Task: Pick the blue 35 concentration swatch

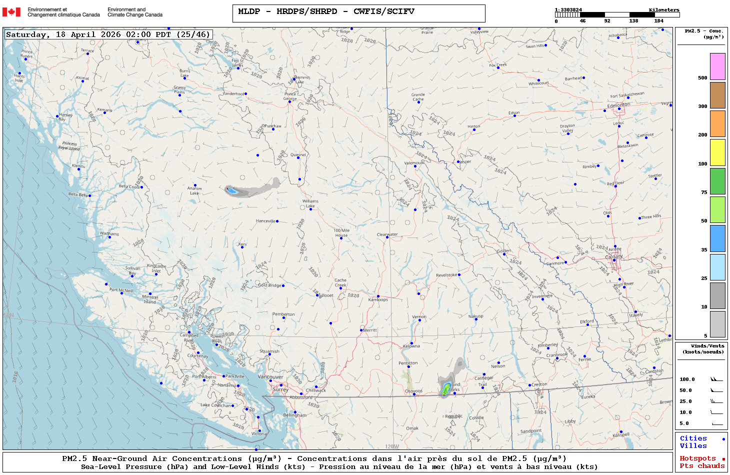Action: point(717,238)
